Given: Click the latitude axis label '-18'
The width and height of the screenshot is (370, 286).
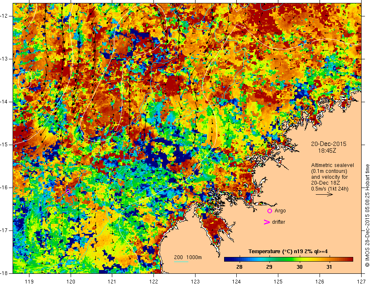Looking at the screenshot, I should [x=5, y=273].
